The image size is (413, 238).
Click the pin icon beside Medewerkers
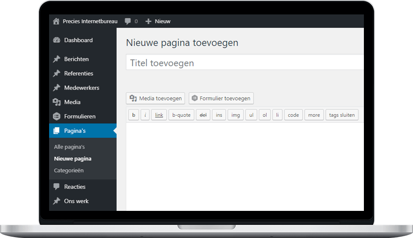point(57,88)
